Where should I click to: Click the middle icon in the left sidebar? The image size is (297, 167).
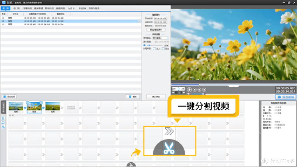click(3, 123)
